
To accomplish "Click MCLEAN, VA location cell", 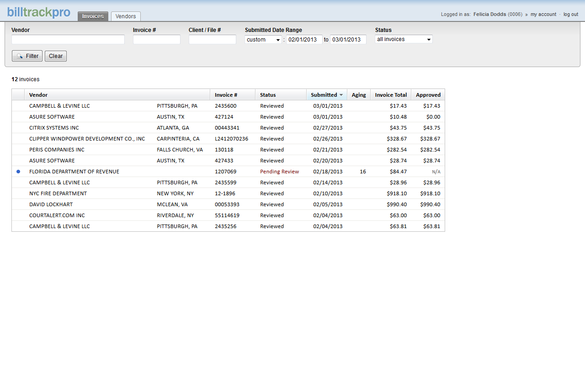I will coord(172,204).
